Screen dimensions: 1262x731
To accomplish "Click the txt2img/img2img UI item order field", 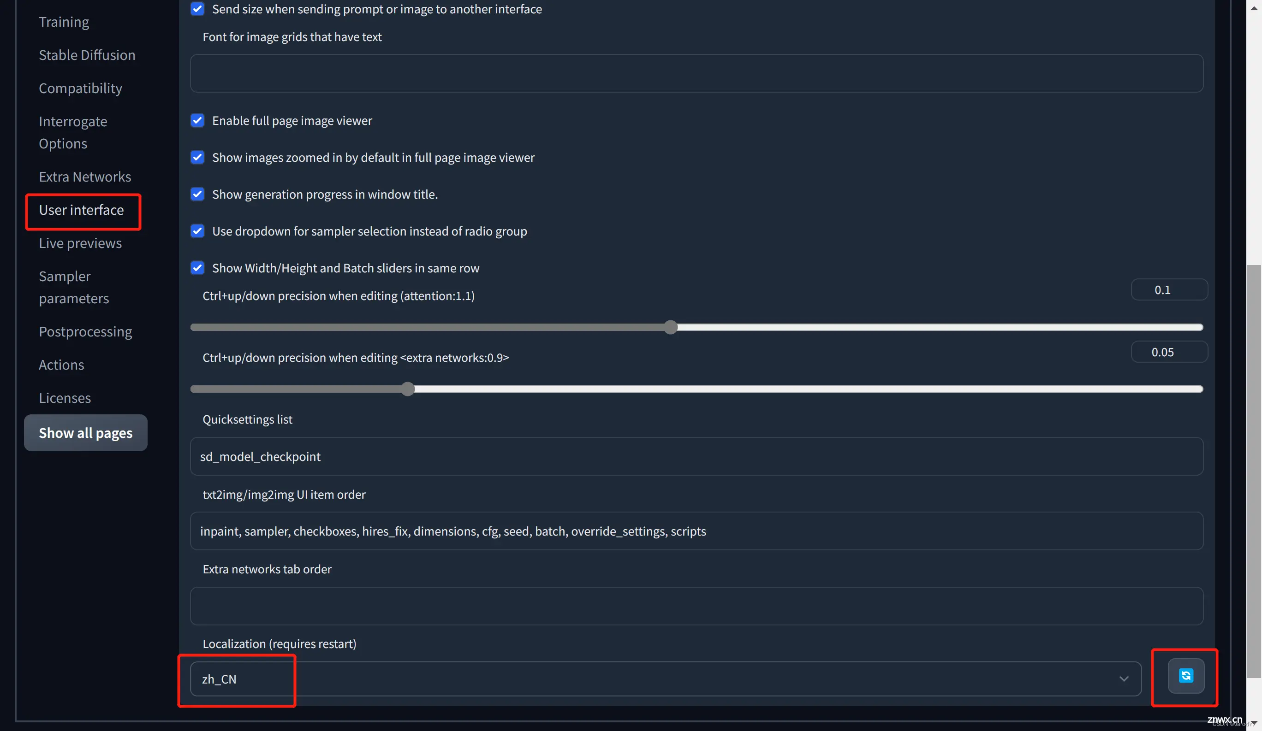I will 696,531.
